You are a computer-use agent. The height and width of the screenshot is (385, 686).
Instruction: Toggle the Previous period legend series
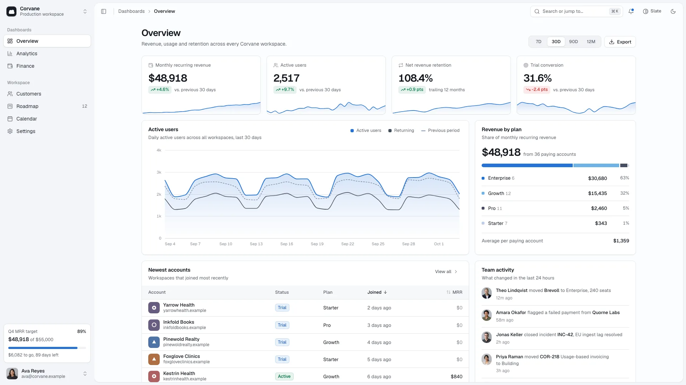(440, 130)
